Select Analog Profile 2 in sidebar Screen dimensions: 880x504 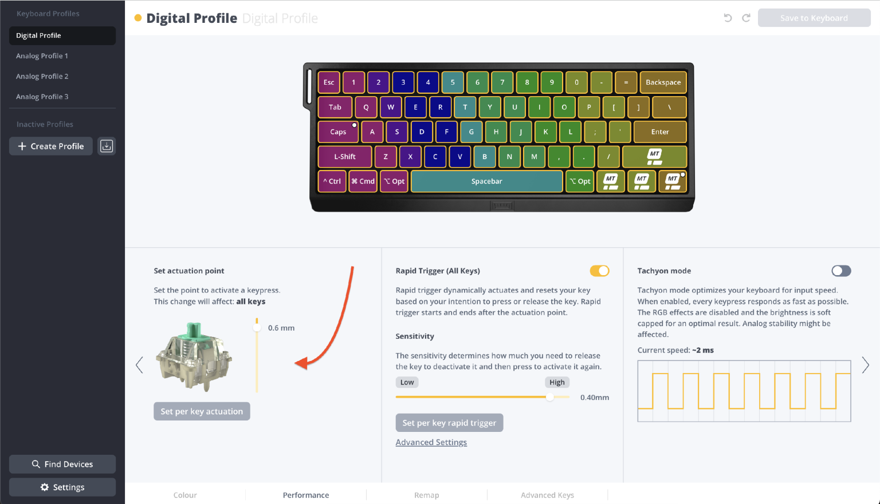[42, 76]
